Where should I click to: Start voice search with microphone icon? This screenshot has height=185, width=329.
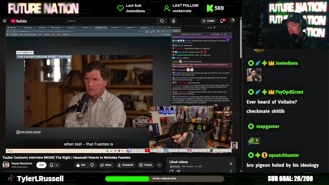point(173,21)
